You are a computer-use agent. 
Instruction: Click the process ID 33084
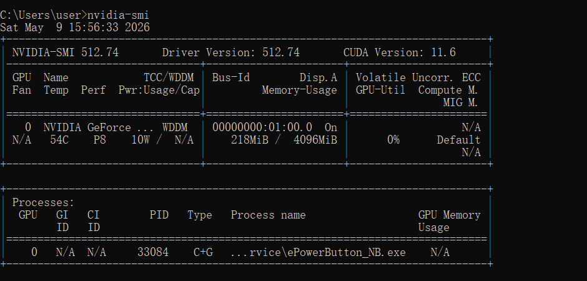(x=153, y=252)
